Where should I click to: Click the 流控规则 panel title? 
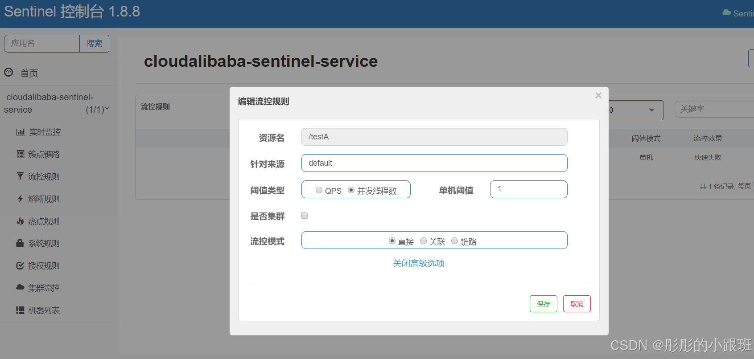coord(155,106)
